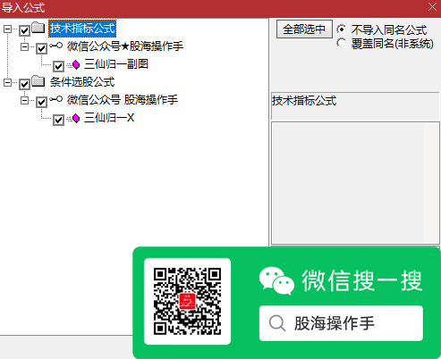Click the QR code image
The height and width of the screenshot is (359, 441).
tap(187, 301)
